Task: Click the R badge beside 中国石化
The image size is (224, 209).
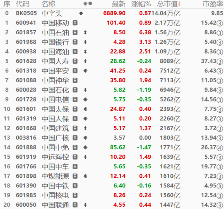Action: (75, 90)
